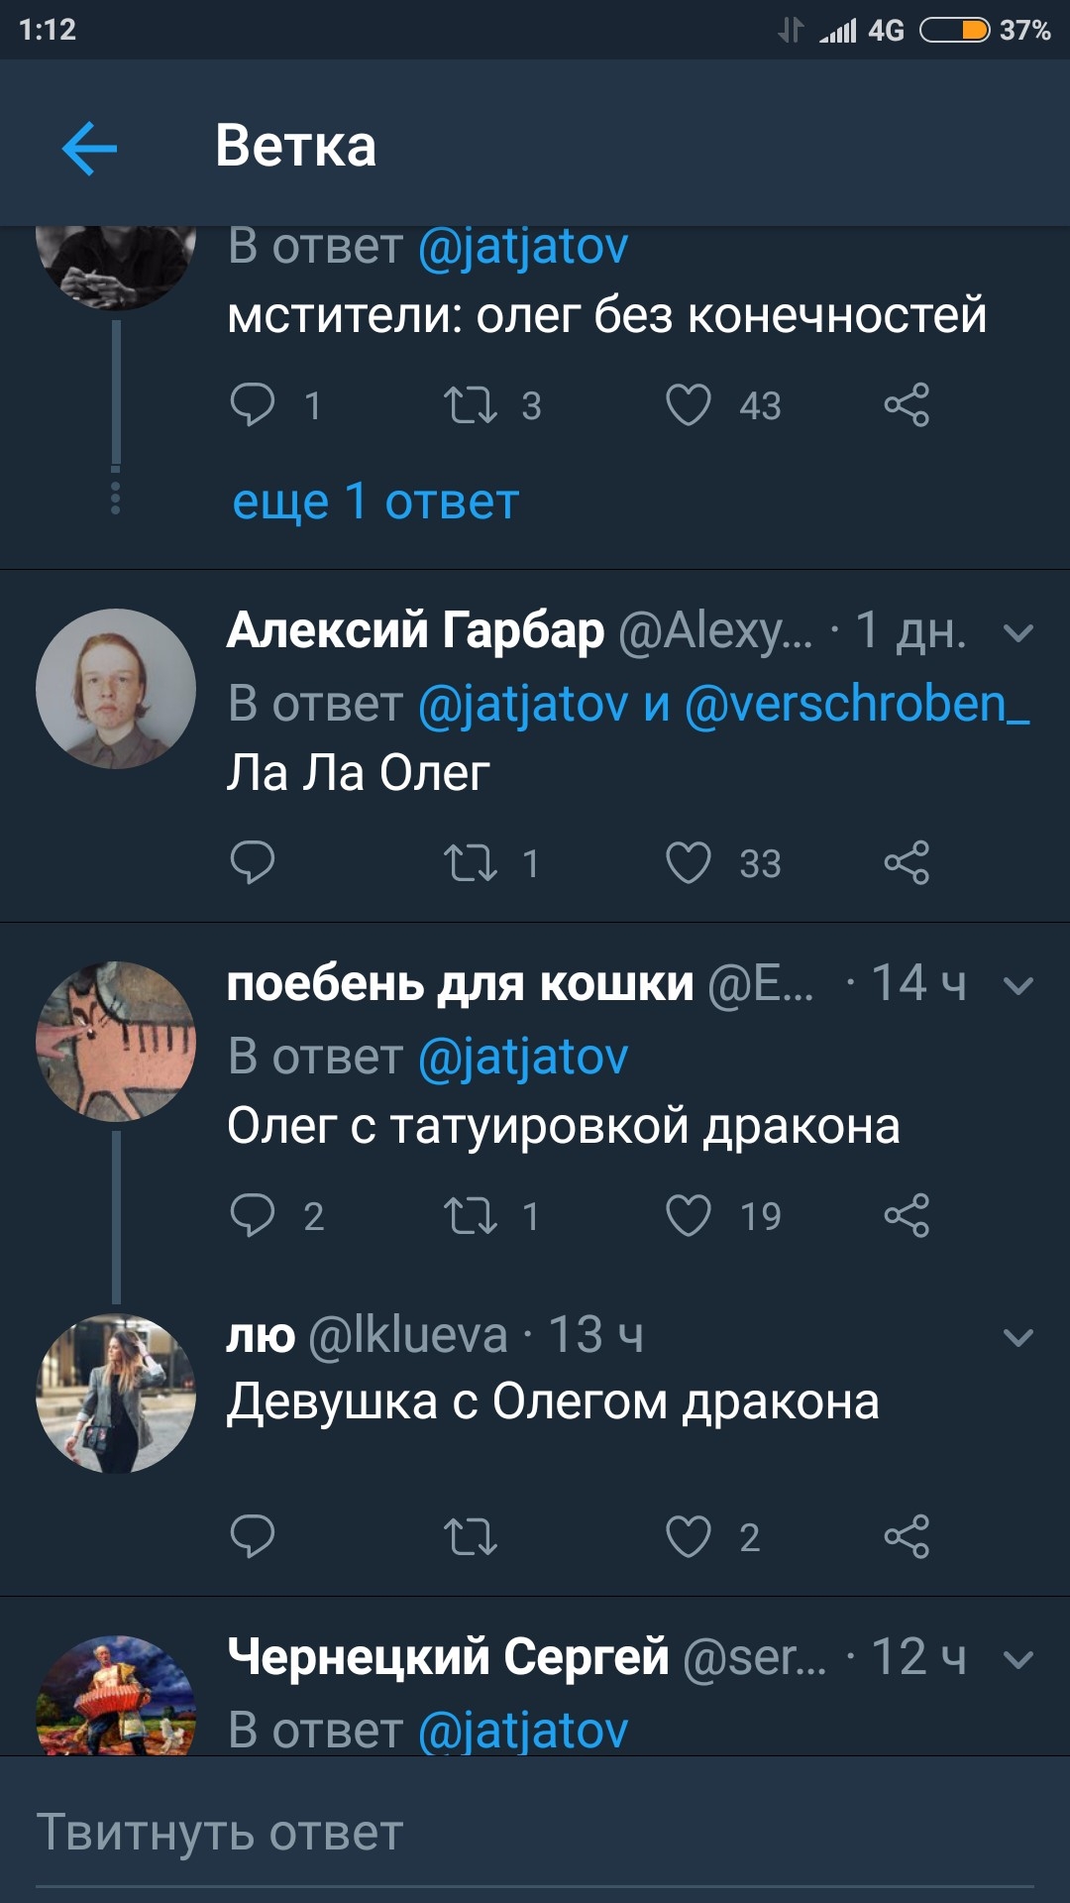View лю @lklueva's profile picture

[116, 1394]
